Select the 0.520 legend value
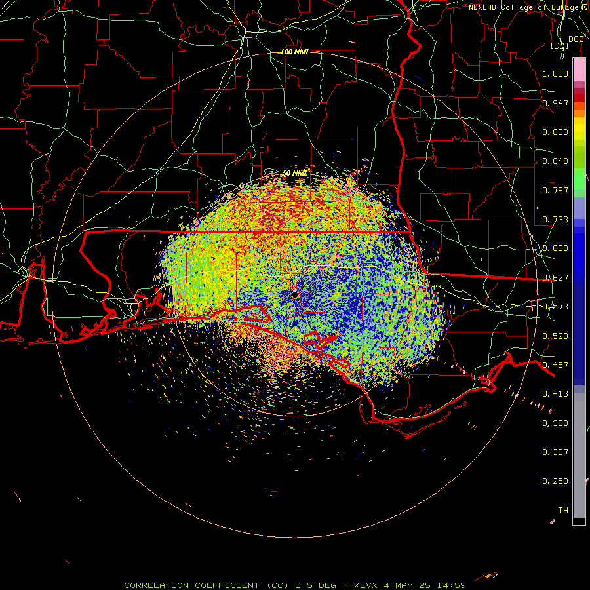590x590 pixels. [555, 336]
